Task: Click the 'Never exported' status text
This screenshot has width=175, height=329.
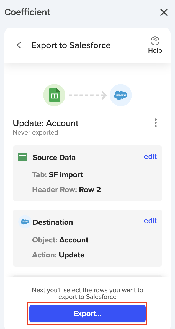Action: pos(35,133)
